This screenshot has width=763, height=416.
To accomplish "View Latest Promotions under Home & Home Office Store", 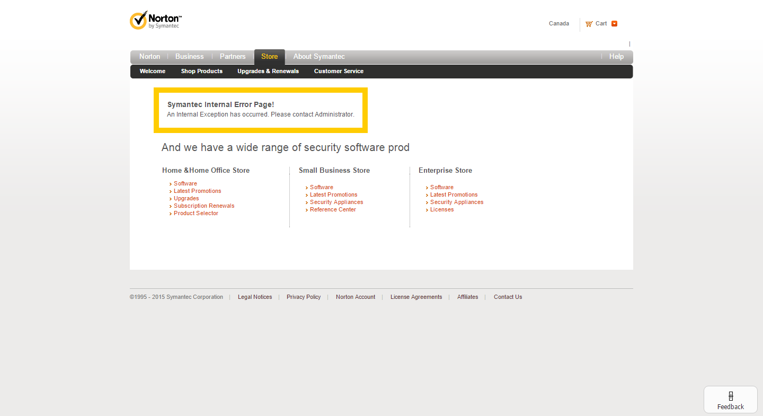I will [198, 191].
